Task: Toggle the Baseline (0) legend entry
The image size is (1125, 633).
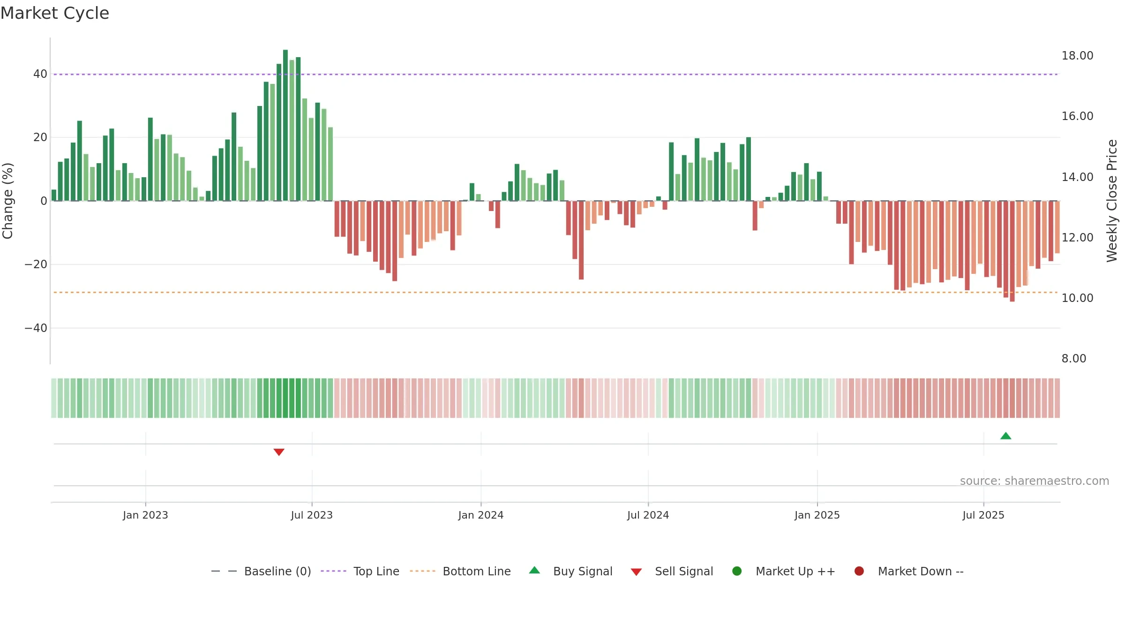Action: (261, 571)
